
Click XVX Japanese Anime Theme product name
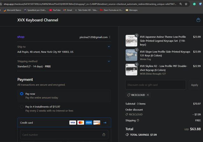[x=163, y=41]
